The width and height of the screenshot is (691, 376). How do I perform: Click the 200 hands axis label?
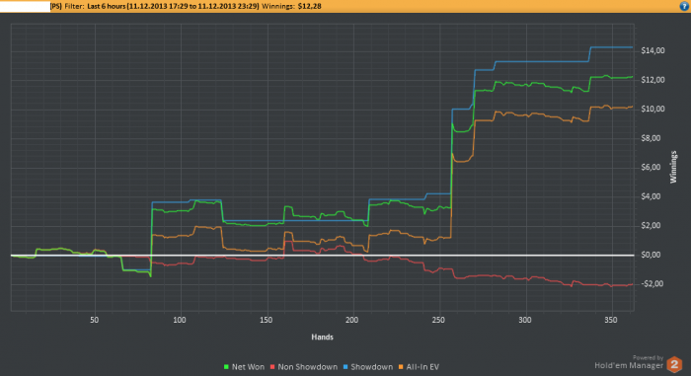click(352, 320)
